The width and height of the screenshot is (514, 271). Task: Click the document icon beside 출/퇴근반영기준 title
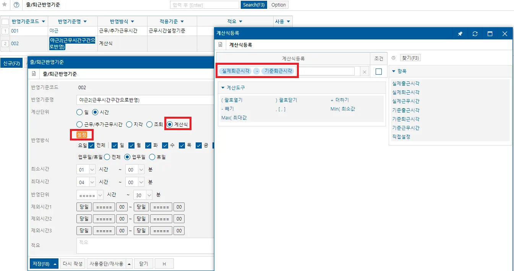click(34, 74)
